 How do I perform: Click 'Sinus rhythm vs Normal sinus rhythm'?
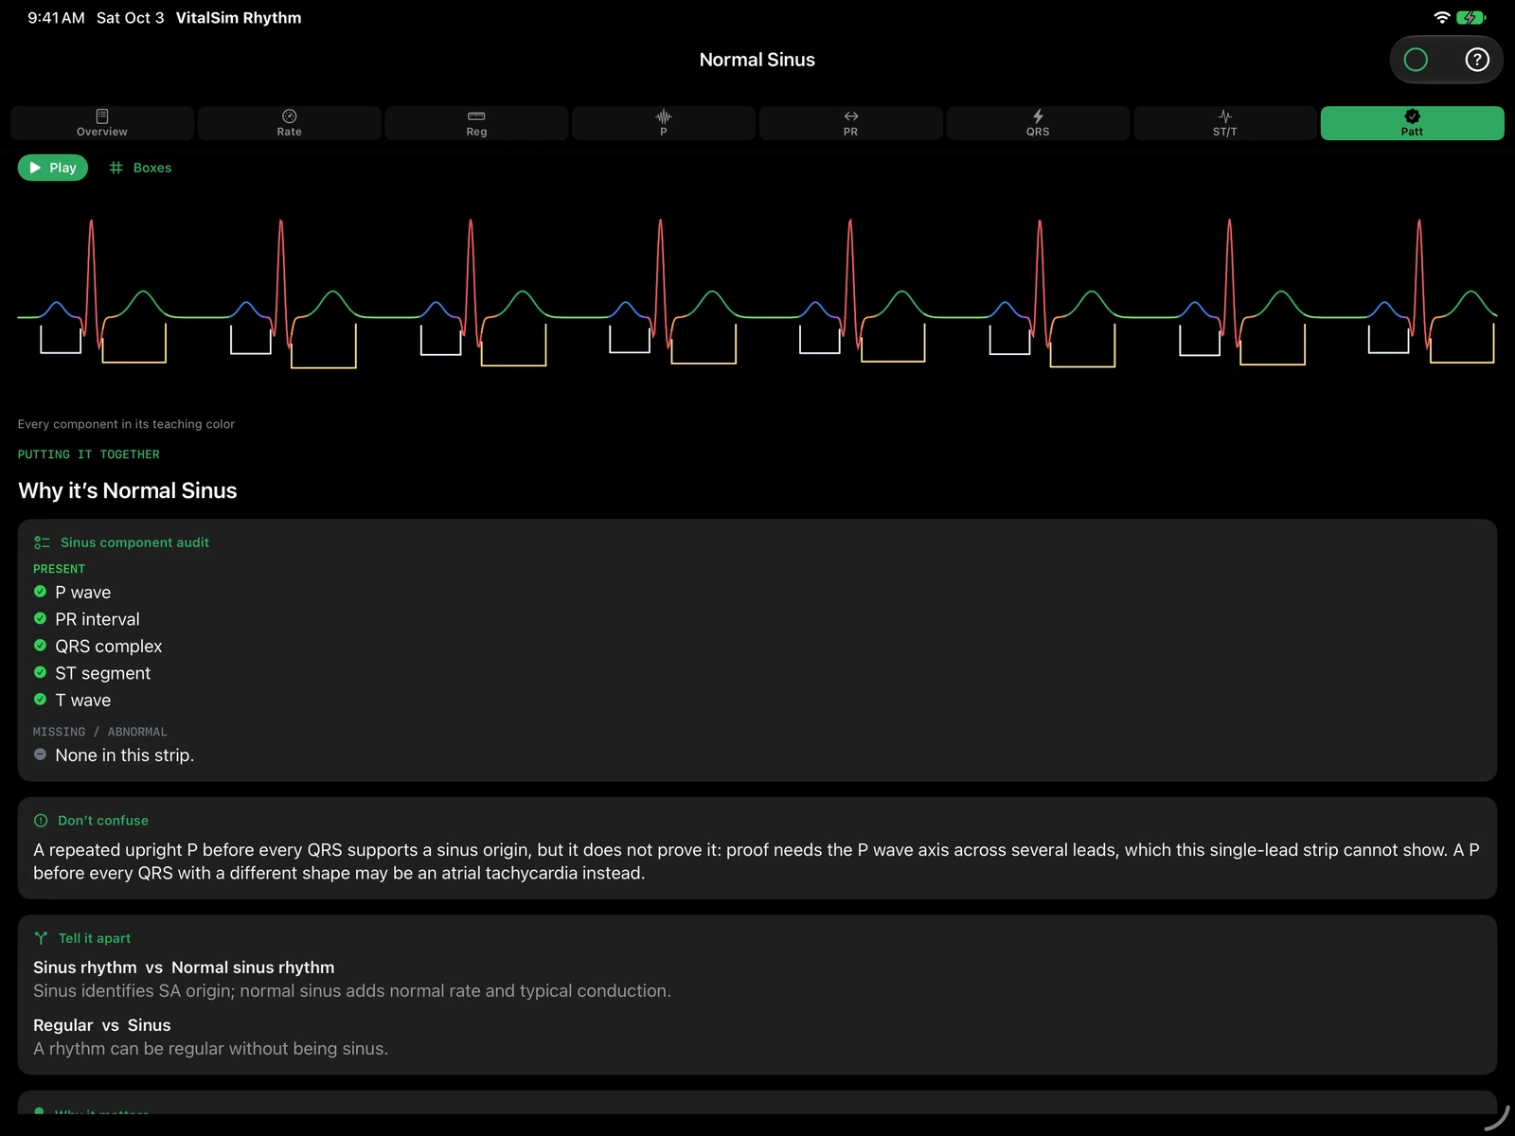pos(184,967)
